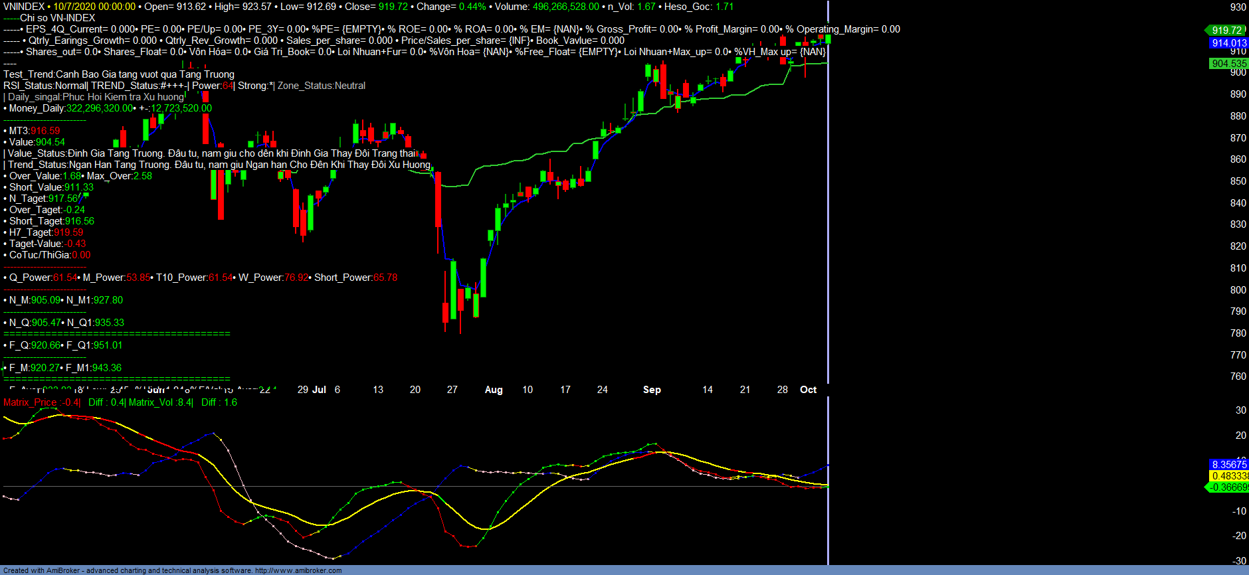Click the yellow 0.483338 indicator value tag
1249x575 pixels.
(1228, 476)
